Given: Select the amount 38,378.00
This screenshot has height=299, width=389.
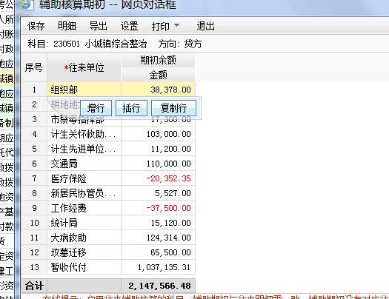Looking at the screenshot, I should pyautogui.click(x=158, y=90).
